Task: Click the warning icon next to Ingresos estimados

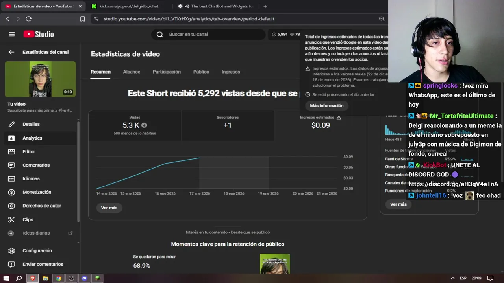Action: (339, 117)
